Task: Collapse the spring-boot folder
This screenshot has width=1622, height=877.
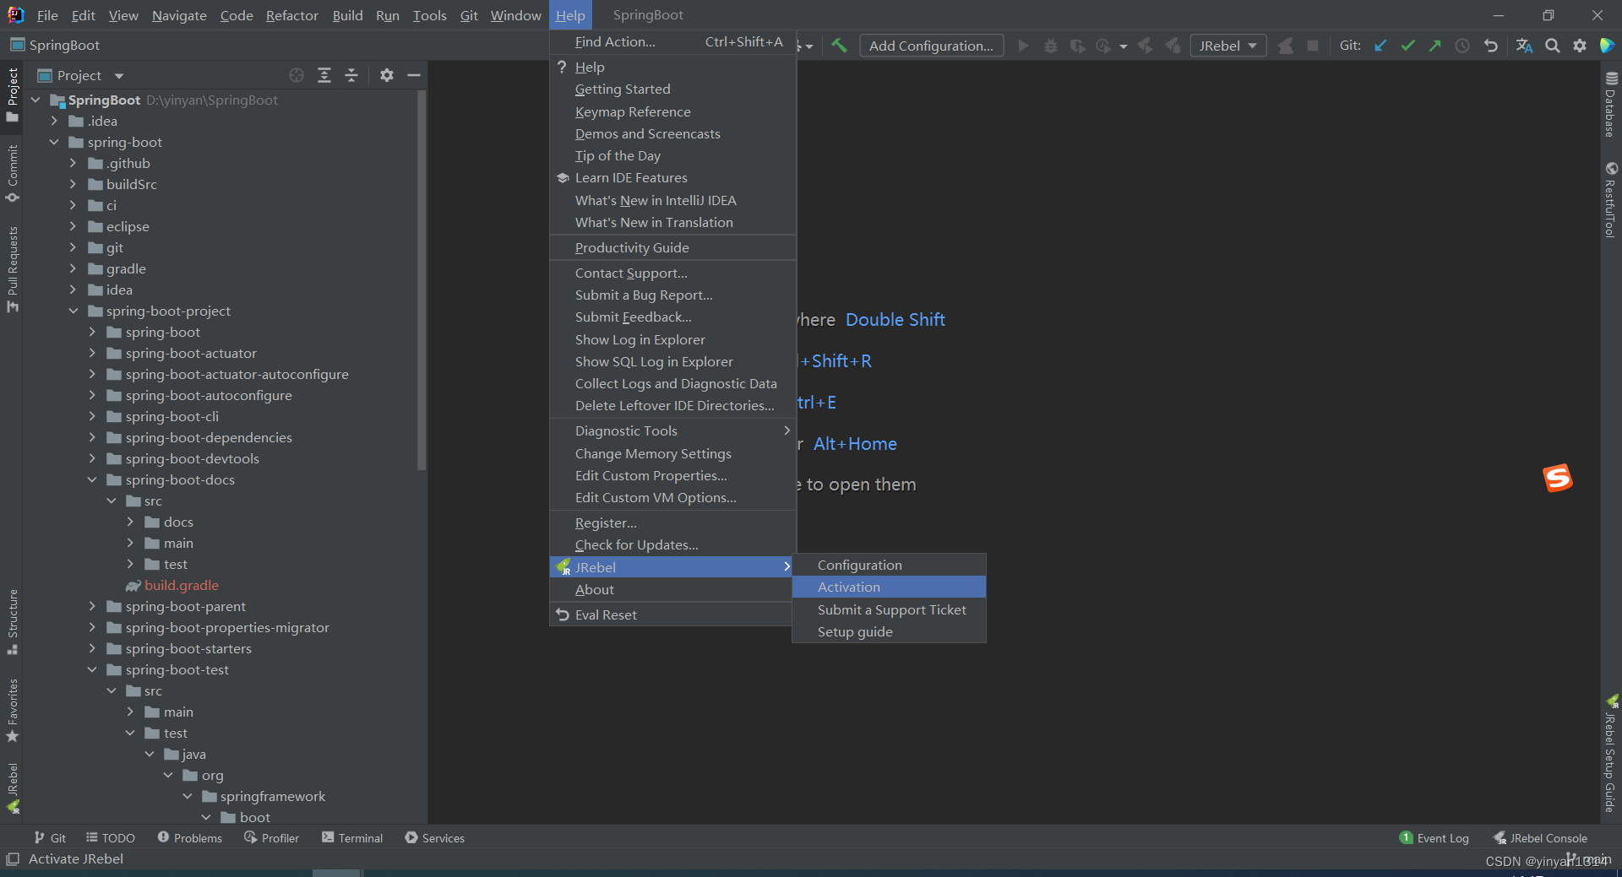Action: coord(54,142)
